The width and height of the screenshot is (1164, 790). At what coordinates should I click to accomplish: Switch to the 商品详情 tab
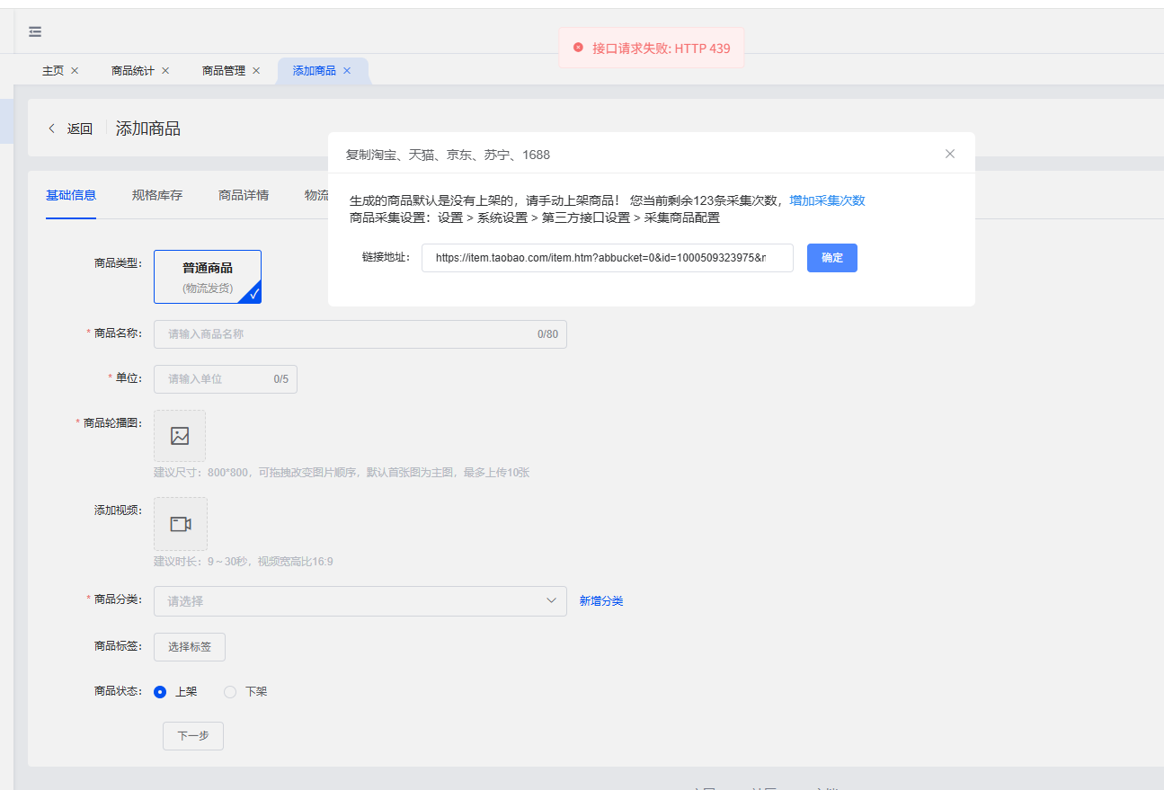click(x=244, y=195)
